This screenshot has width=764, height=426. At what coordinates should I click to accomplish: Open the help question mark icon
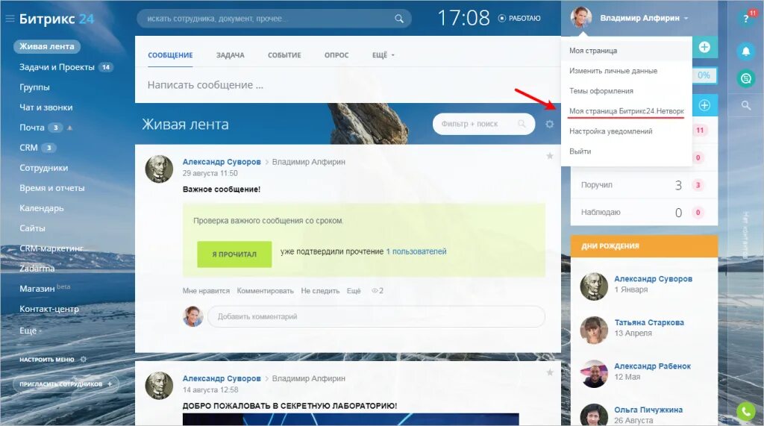745,19
